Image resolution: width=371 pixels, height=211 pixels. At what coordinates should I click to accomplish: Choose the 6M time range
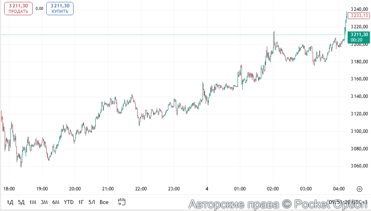point(56,202)
